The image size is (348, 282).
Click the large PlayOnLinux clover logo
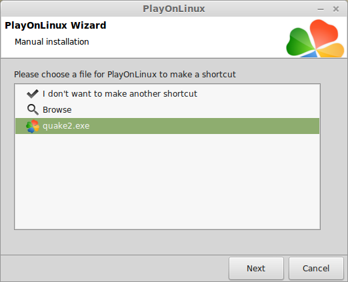pos(315,39)
